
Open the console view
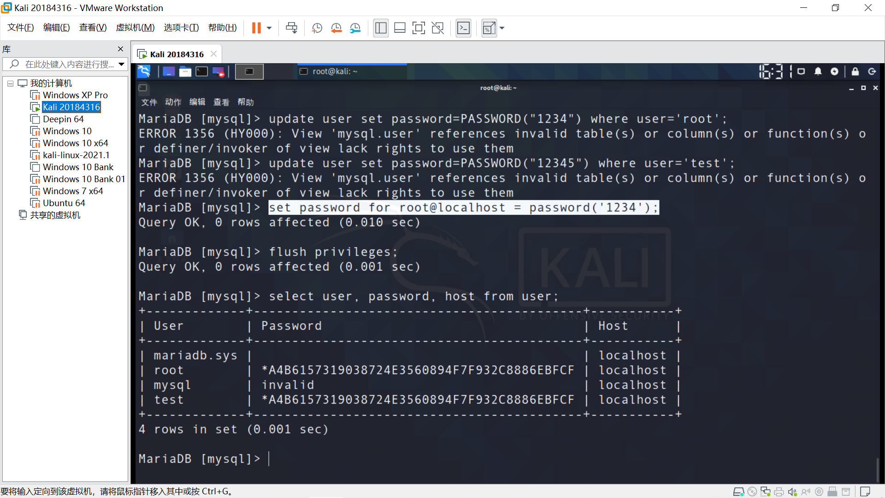coord(463,28)
